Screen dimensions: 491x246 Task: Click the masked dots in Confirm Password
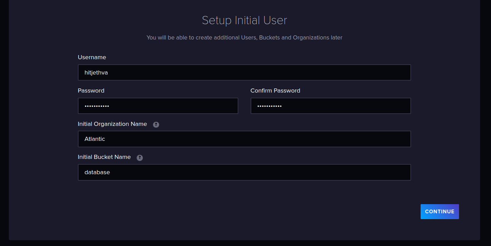coord(270,106)
